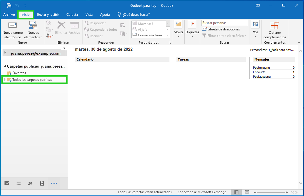304x196 pixels.
Task: Click the Buscar personas search field
Action: pos(225,23)
